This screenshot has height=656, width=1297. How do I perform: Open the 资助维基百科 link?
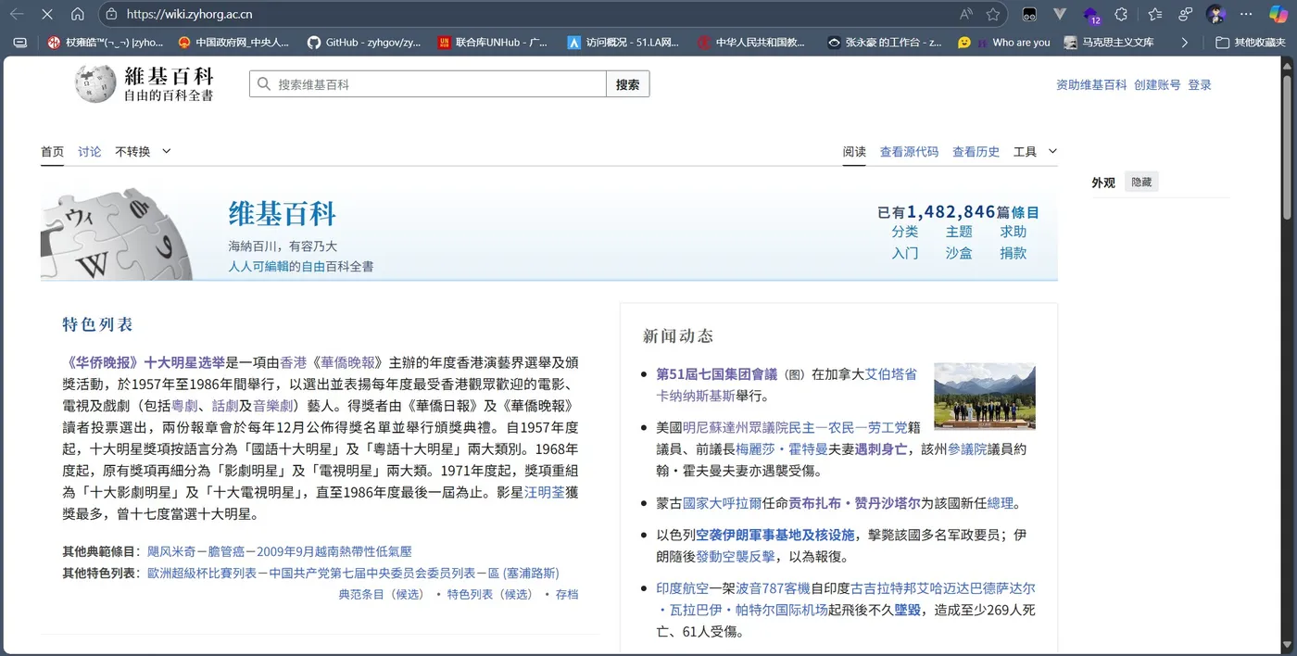[x=1091, y=84]
